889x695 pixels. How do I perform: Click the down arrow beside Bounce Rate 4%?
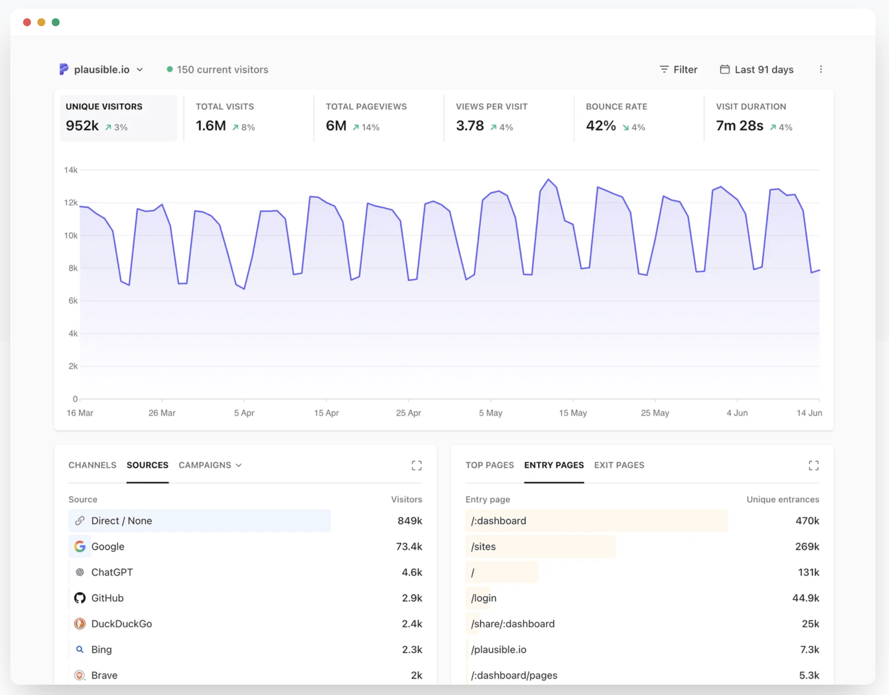(625, 127)
